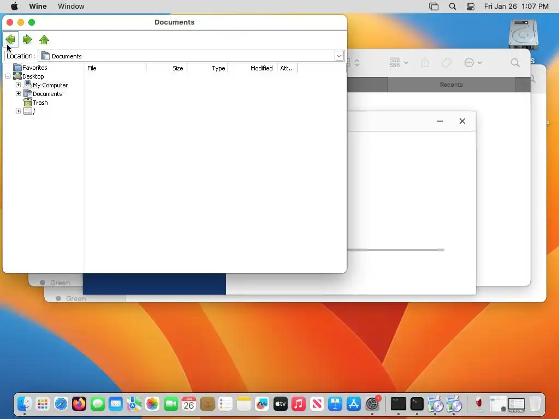The height and width of the screenshot is (419, 559).
Task: Expand the Documents tree node
Action: click(x=18, y=94)
